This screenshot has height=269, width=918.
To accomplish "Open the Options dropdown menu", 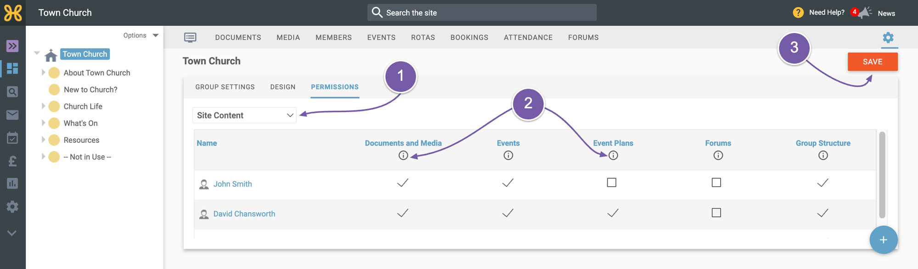I will pyautogui.click(x=140, y=35).
